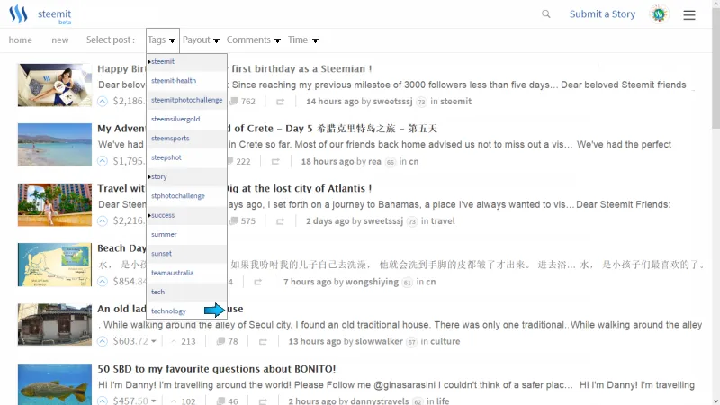Upvote the Beach Day post

point(103,282)
